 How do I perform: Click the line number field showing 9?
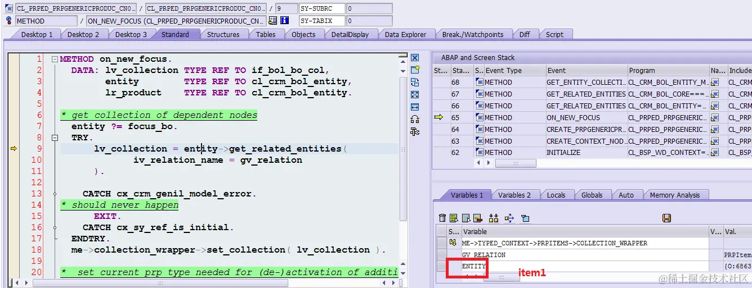tap(287, 8)
